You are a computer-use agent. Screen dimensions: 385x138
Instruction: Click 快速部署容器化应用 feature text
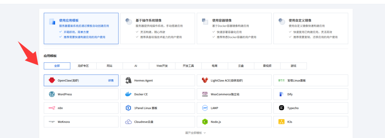[x=229, y=32]
